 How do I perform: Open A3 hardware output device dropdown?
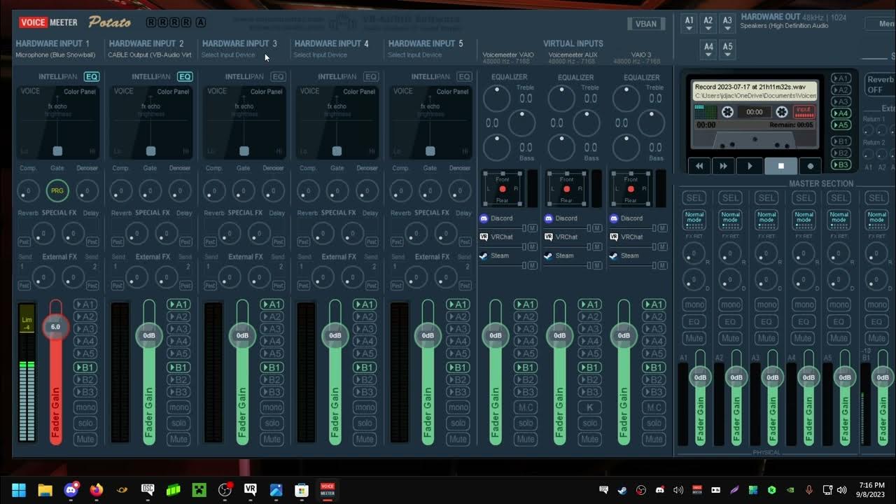pyautogui.click(x=727, y=24)
